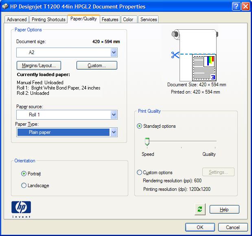
Task: Confirm settings with the OK button
Action: tap(200, 227)
